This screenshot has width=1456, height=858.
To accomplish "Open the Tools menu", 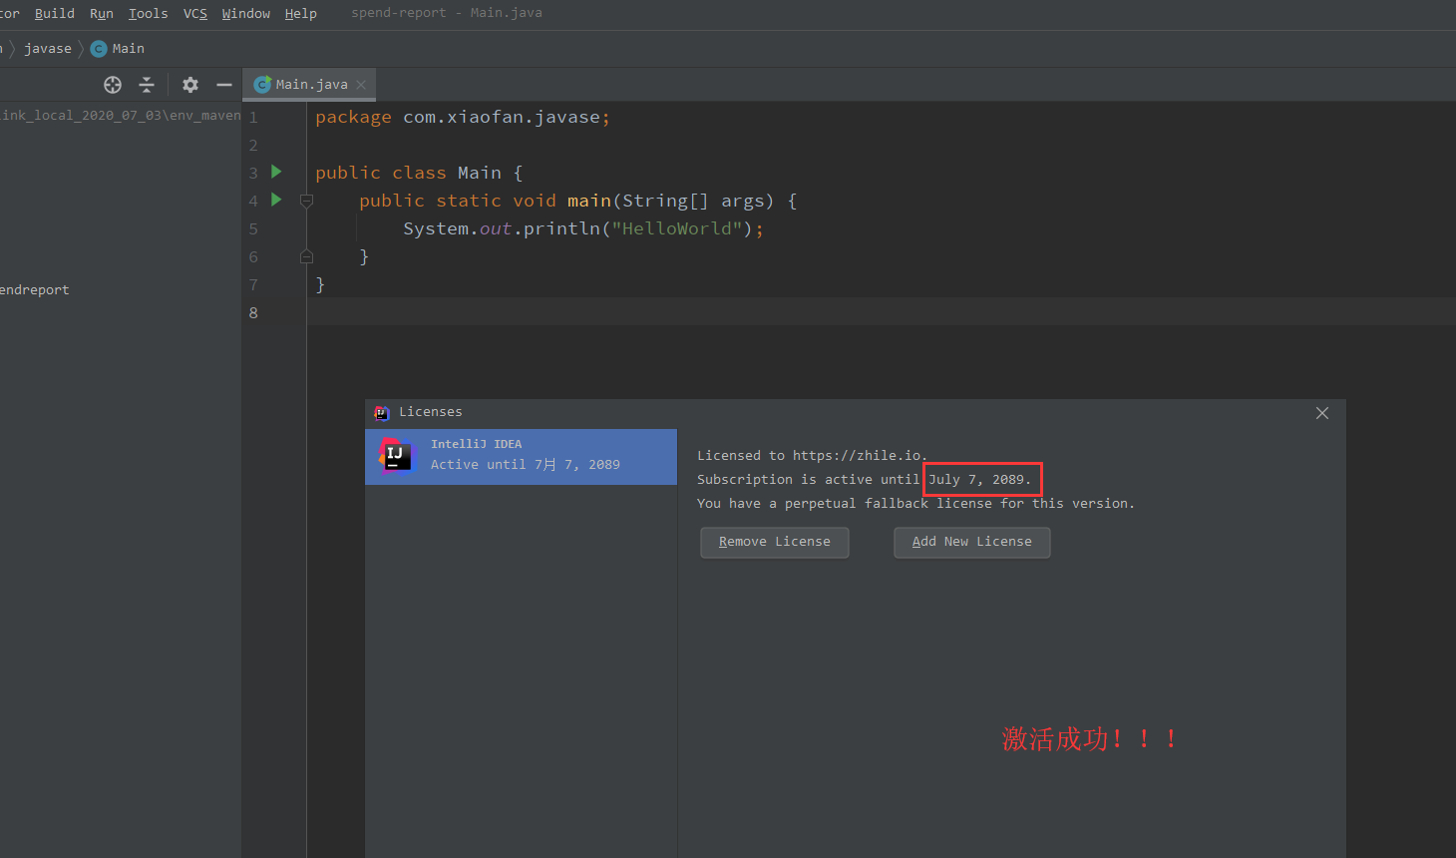I will (x=148, y=13).
